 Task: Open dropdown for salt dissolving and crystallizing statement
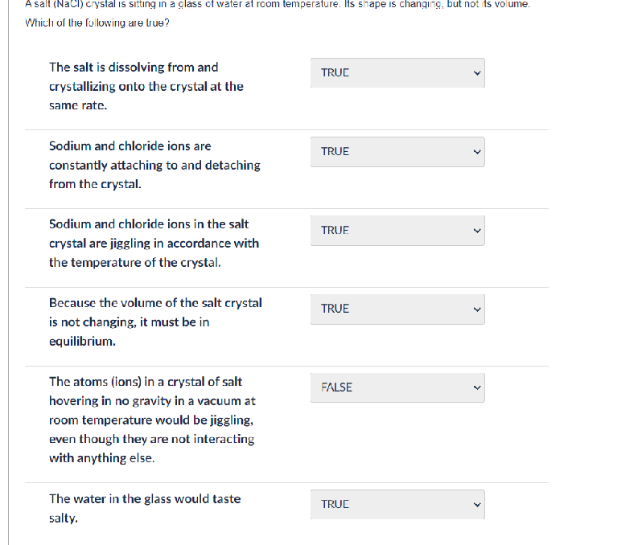397,73
